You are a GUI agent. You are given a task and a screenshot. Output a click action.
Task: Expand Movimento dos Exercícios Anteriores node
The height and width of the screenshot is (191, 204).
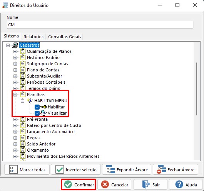pos(15,156)
